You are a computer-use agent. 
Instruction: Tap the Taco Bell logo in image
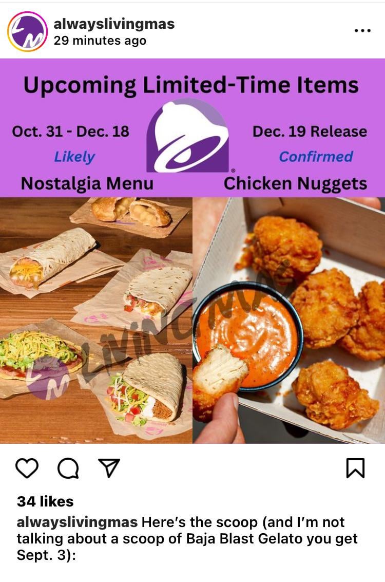point(188,136)
